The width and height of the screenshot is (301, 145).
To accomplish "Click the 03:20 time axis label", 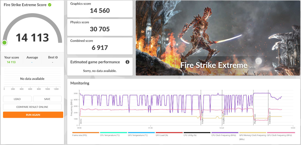I will [x=222, y=128].
